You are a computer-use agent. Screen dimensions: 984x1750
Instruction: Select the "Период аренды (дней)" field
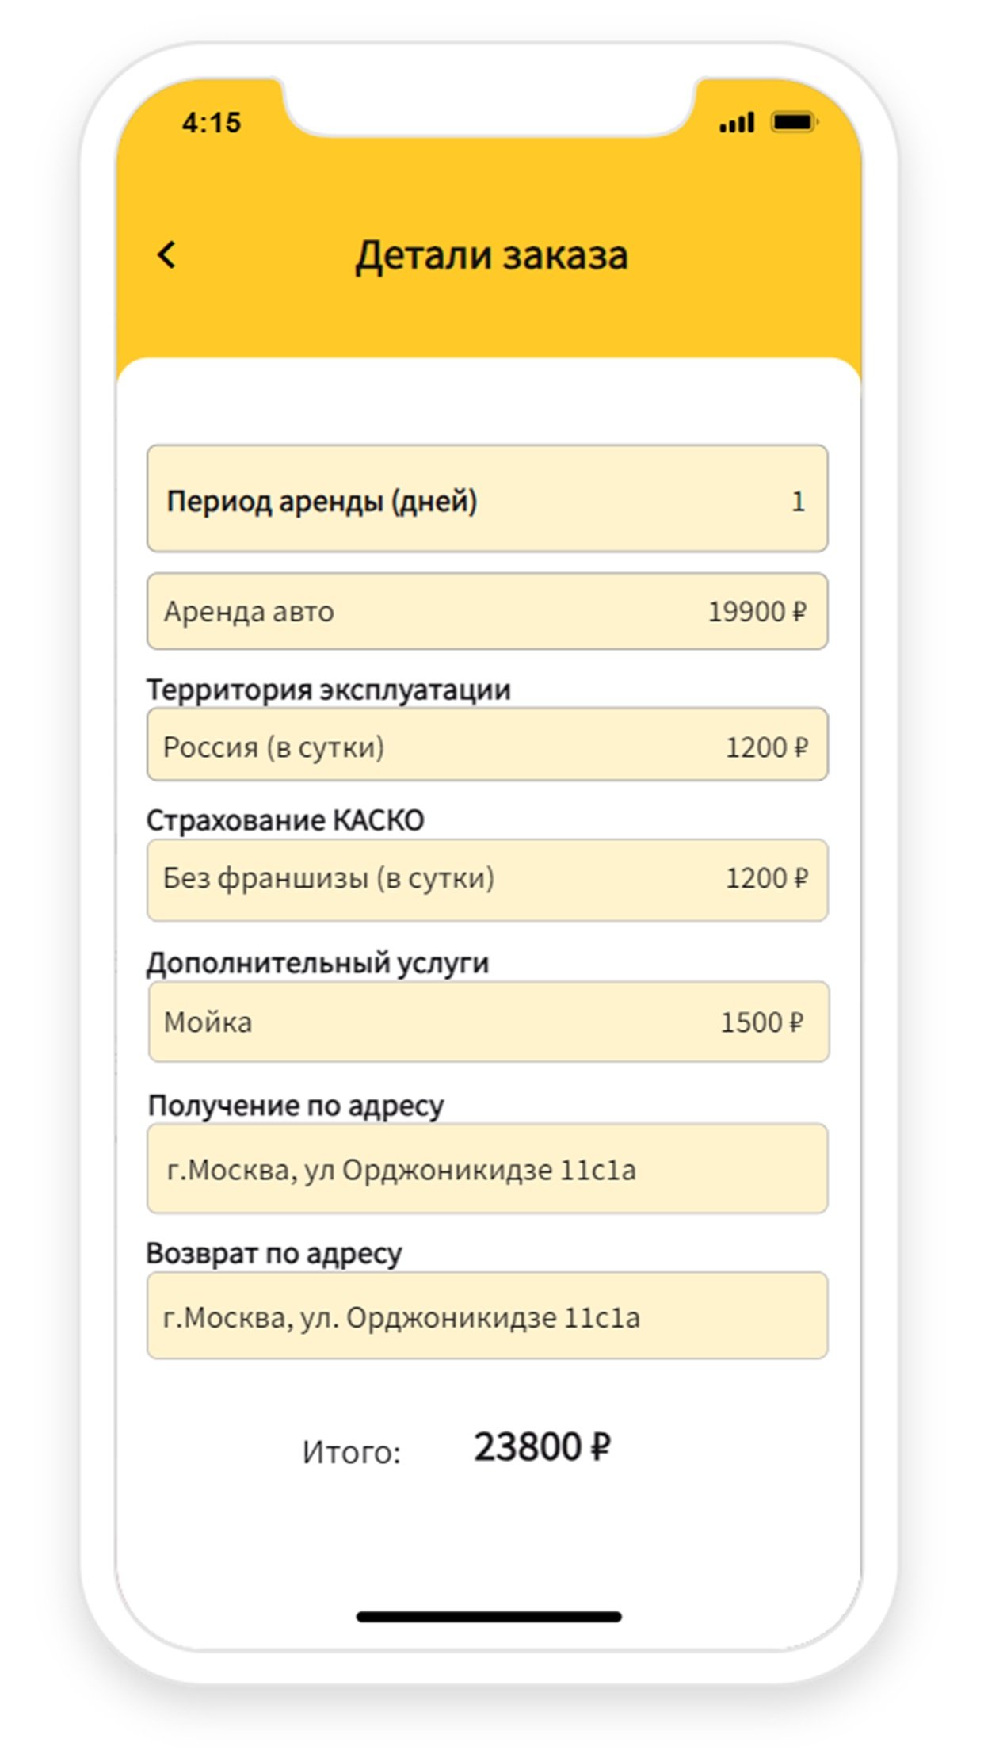486,499
